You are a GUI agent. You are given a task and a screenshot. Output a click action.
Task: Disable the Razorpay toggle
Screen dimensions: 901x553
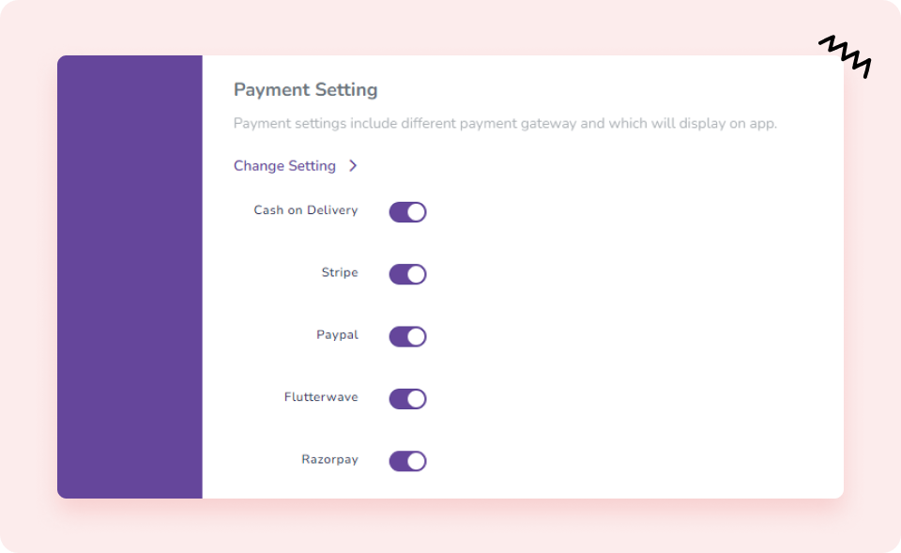pos(407,461)
